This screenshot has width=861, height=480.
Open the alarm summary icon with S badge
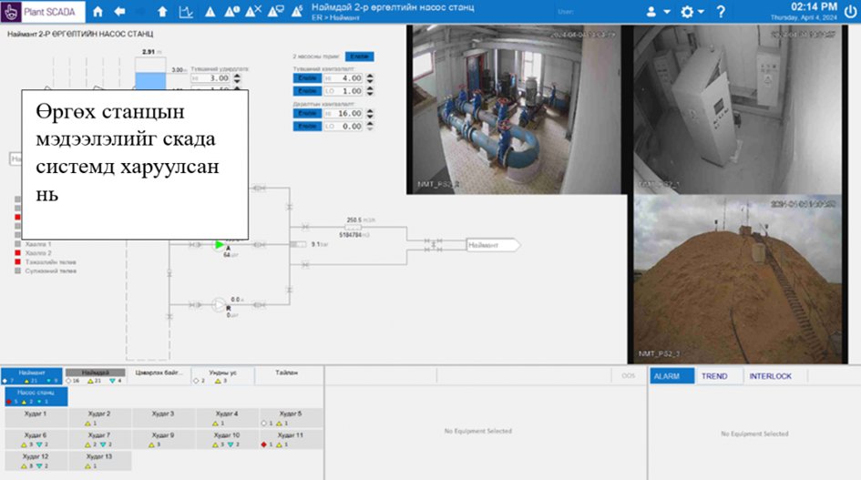(x=296, y=11)
